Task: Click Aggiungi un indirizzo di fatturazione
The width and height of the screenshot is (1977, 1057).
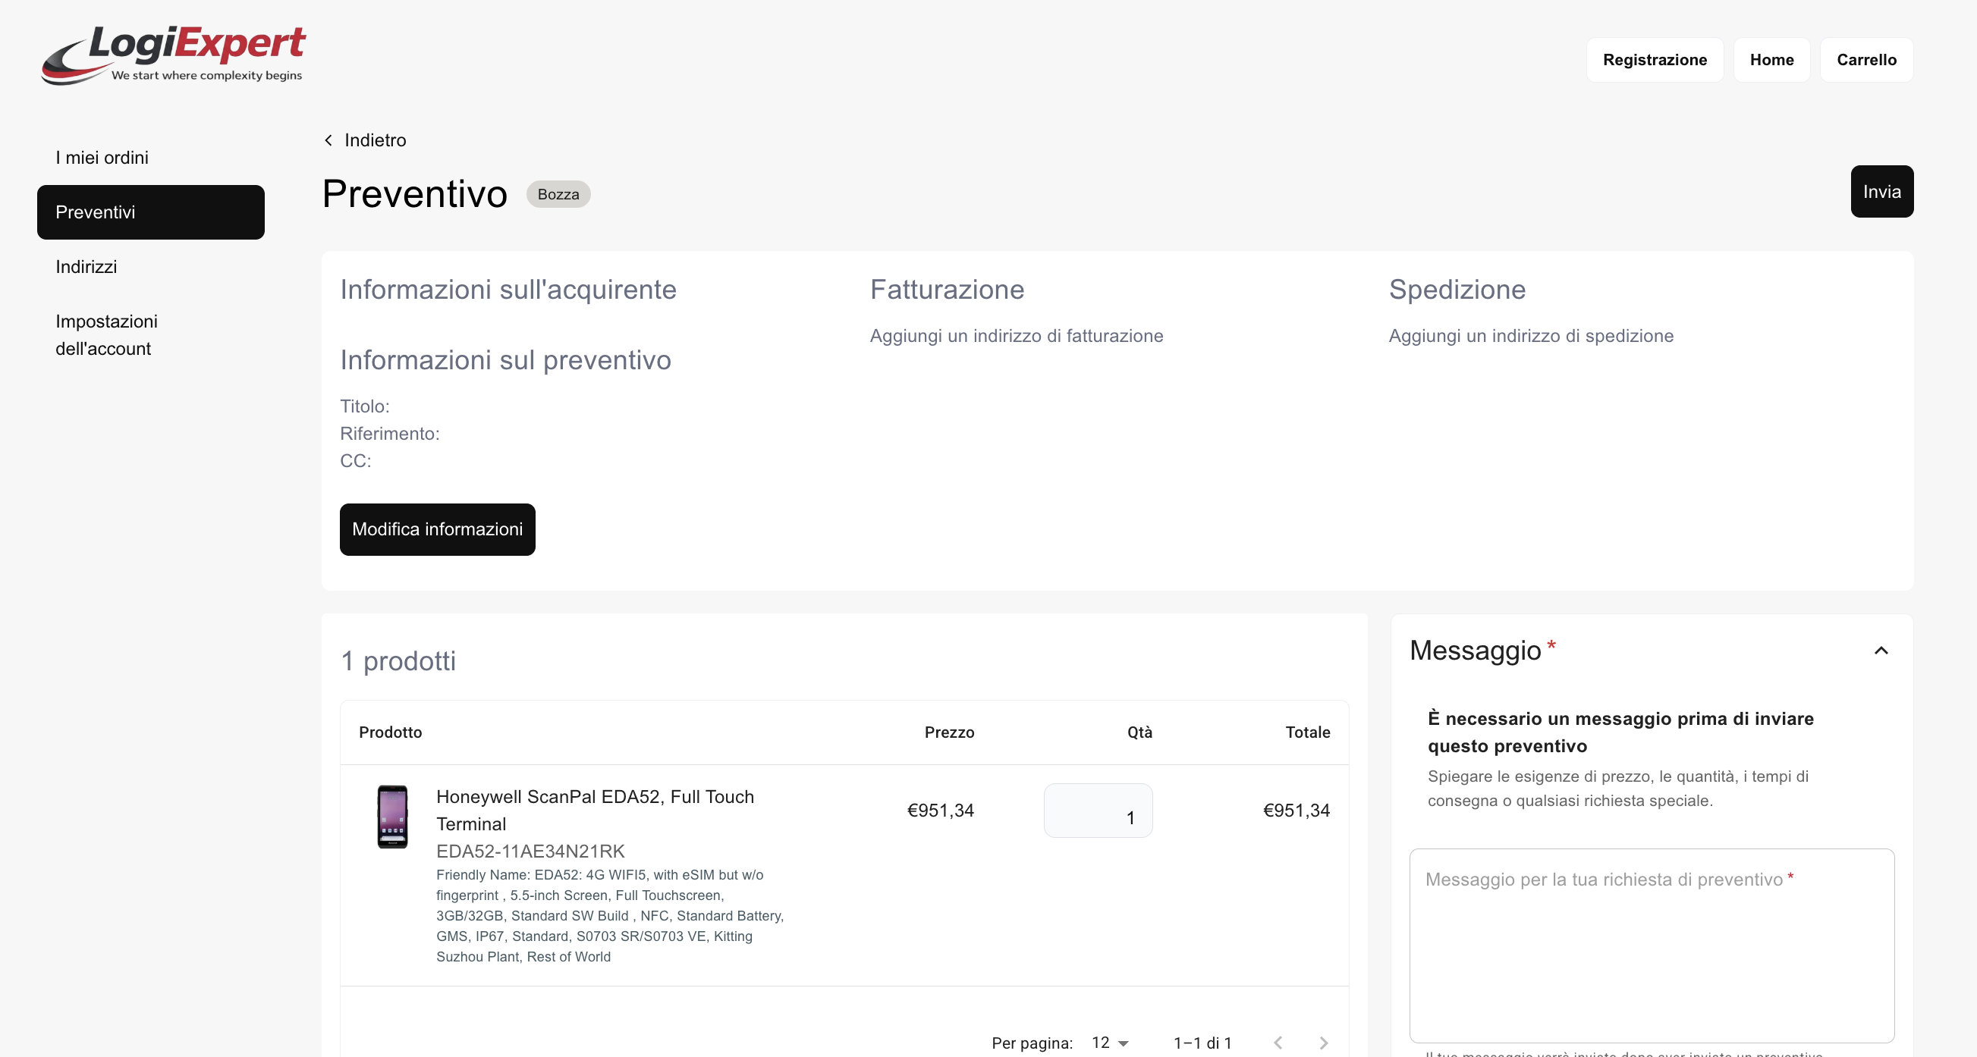Action: [x=1016, y=336]
